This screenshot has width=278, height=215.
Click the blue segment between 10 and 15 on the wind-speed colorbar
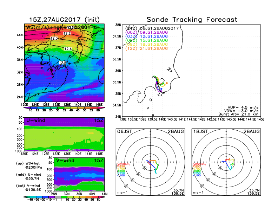pyautogui.click(x=34, y=108)
